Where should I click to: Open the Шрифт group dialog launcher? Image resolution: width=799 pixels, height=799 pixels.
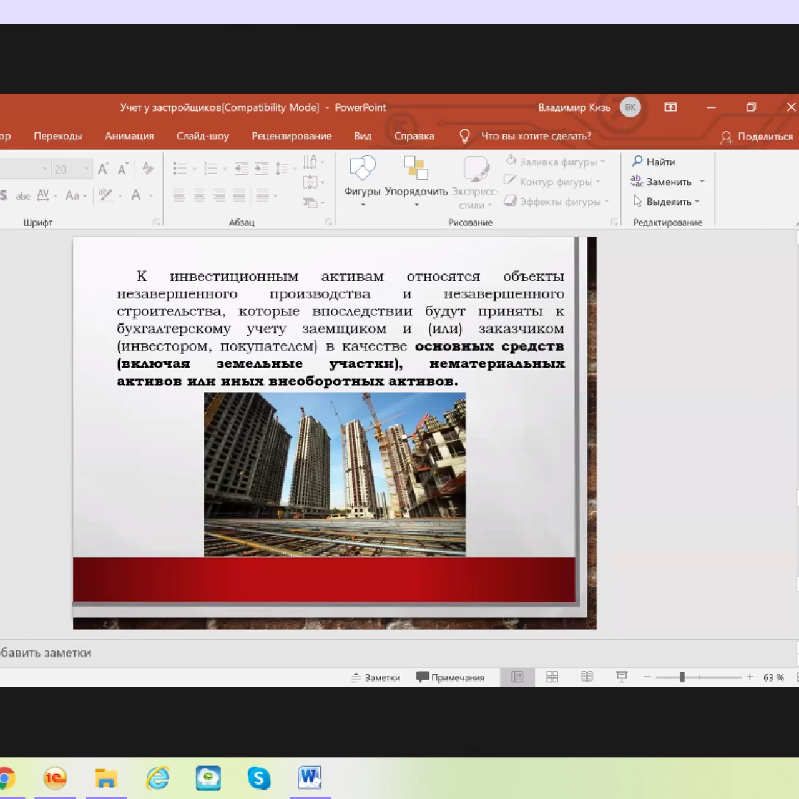click(156, 222)
